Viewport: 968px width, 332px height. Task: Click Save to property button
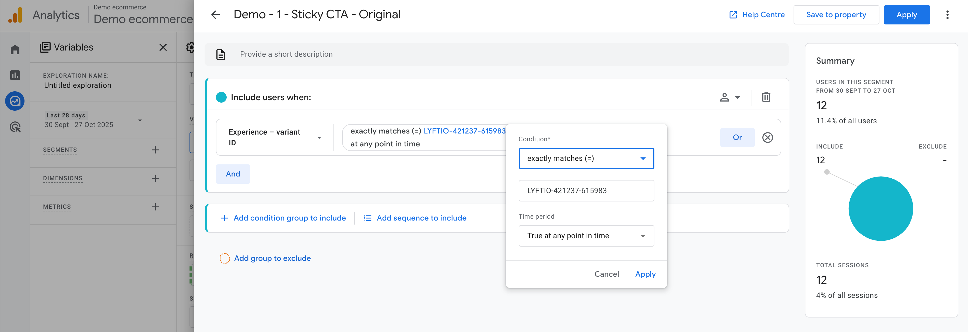[836, 15]
